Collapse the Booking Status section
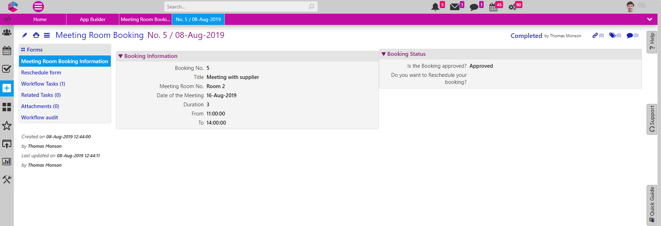This screenshot has height=226, width=661. click(384, 54)
